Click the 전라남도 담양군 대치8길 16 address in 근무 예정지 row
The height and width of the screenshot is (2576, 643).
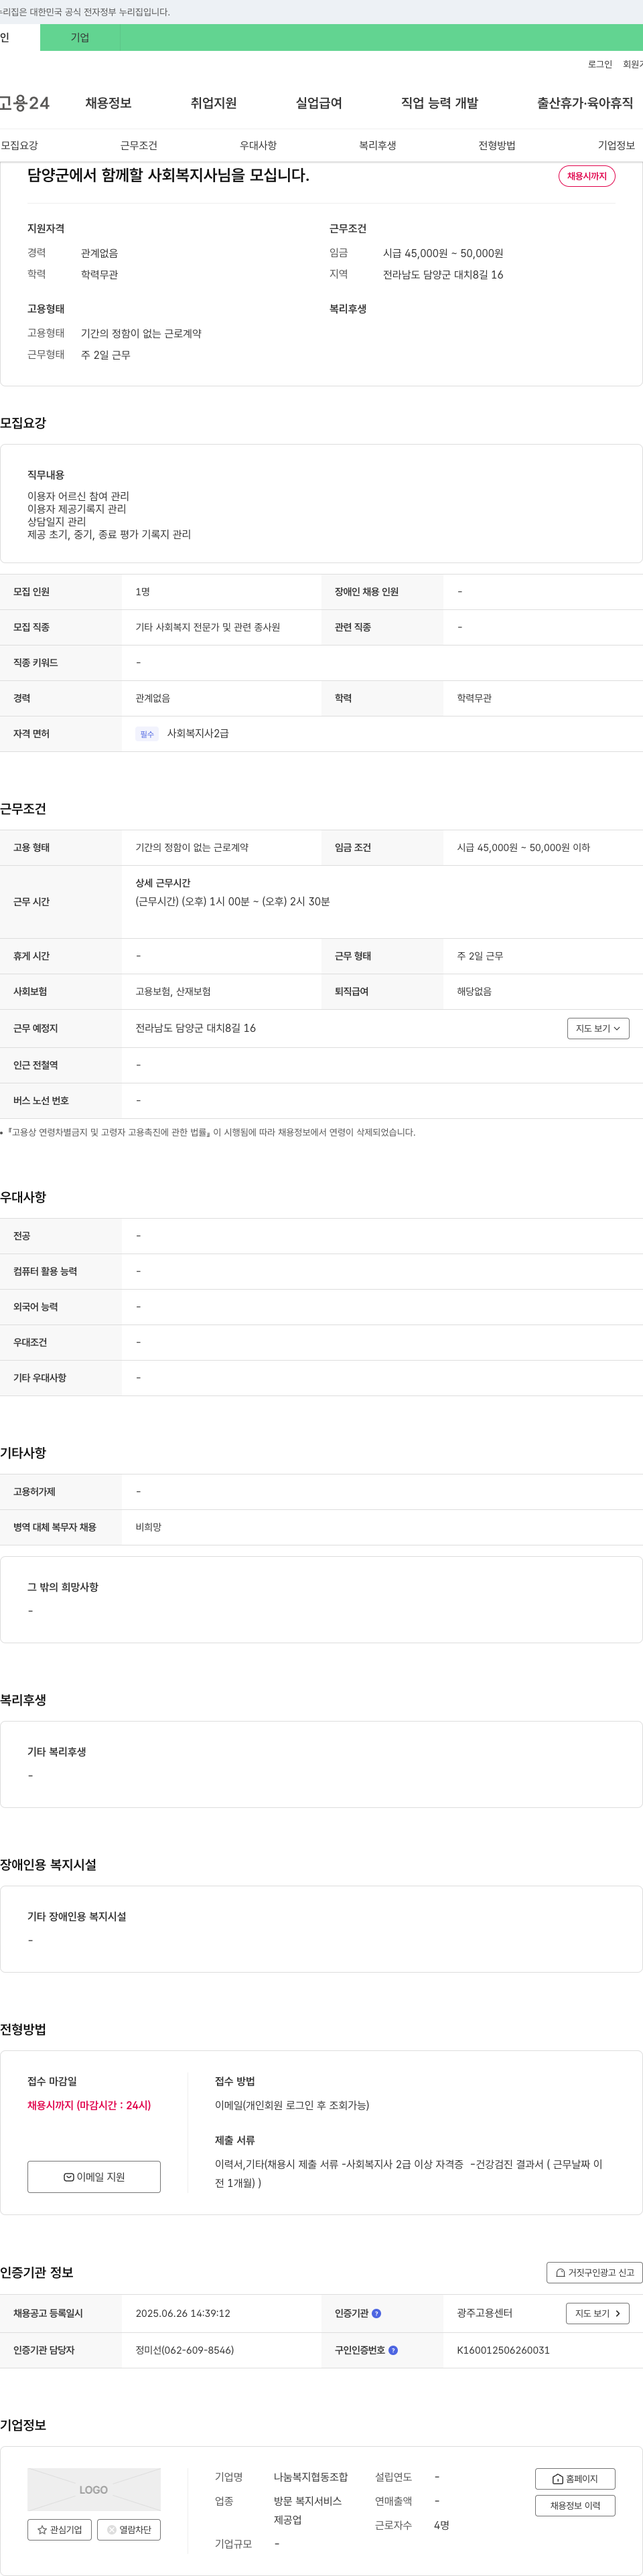pyautogui.click(x=196, y=1028)
